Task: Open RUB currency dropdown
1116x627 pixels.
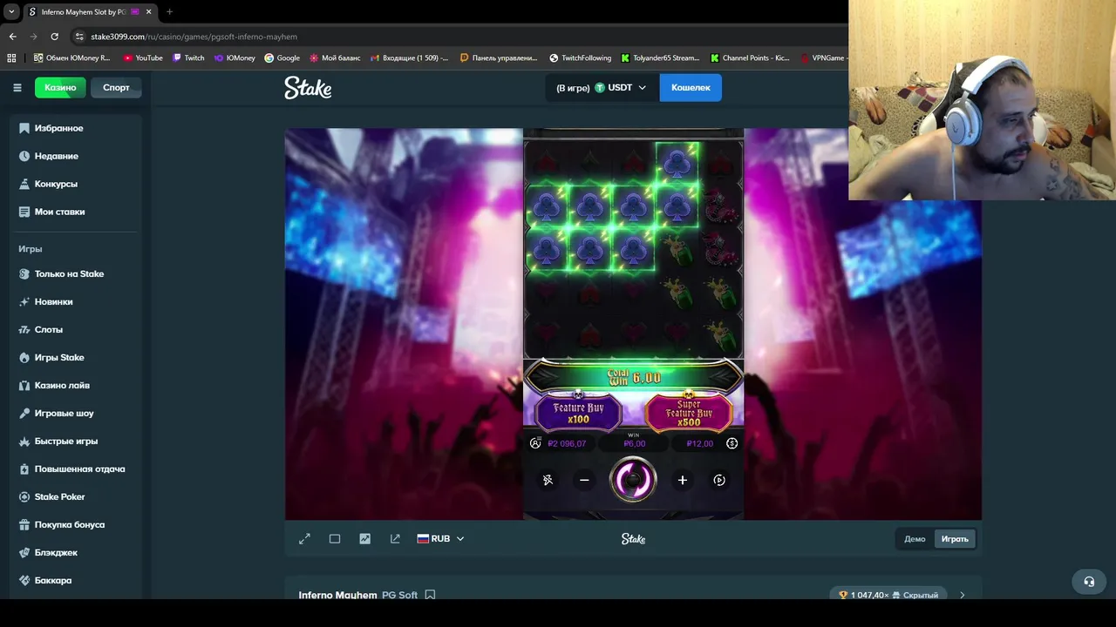Action: coord(440,539)
